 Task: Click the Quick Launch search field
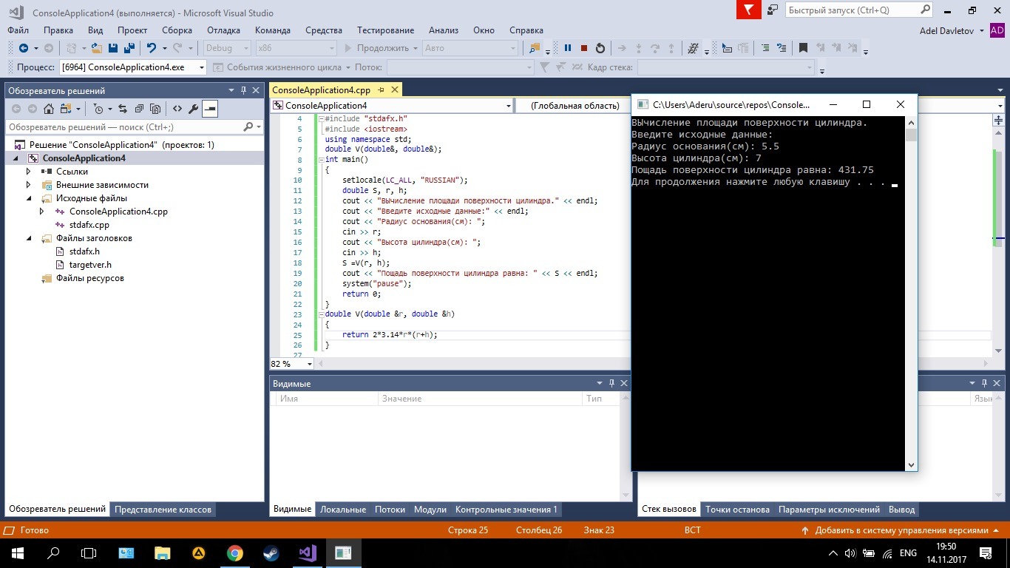pyautogui.click(x=852, y=10)
